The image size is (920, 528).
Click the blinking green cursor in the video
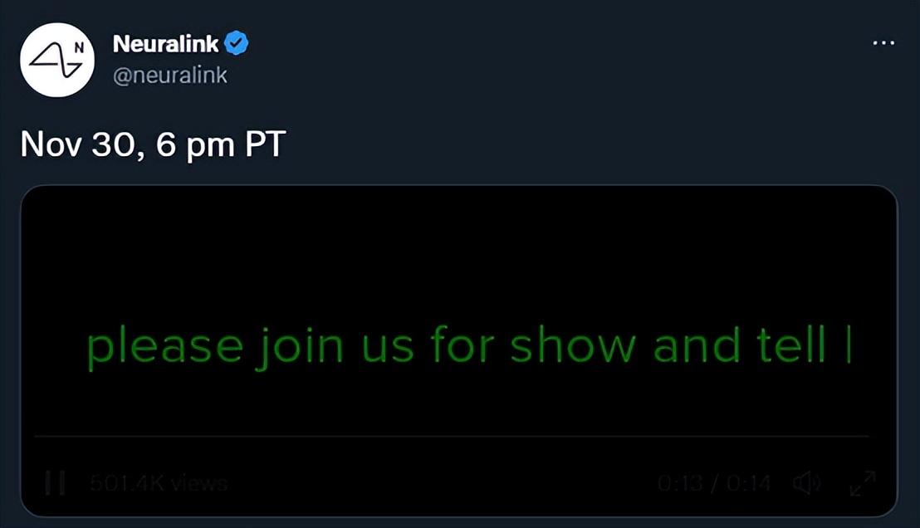[849, 345]
